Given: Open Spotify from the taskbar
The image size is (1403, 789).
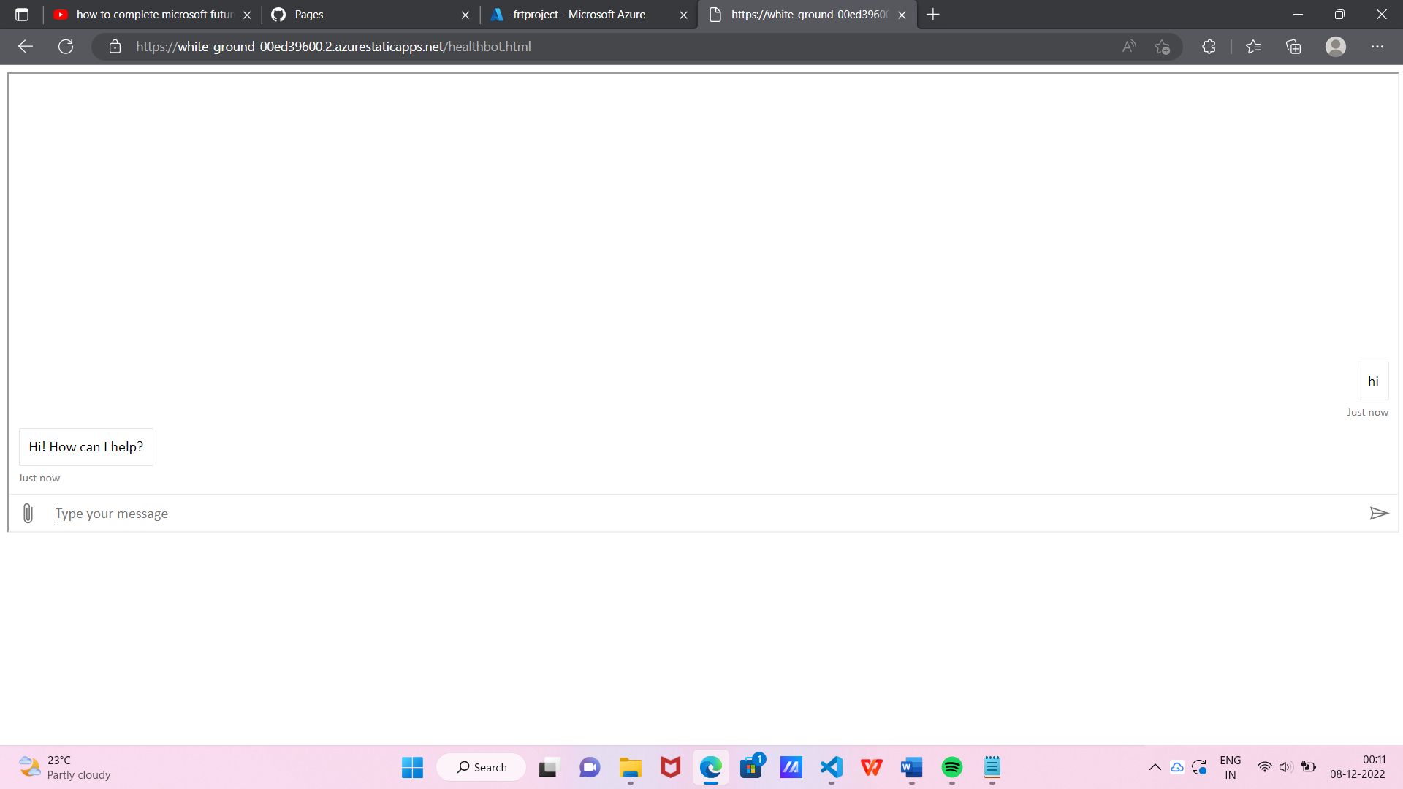Looking at the screenshot, I should (951, 767).
